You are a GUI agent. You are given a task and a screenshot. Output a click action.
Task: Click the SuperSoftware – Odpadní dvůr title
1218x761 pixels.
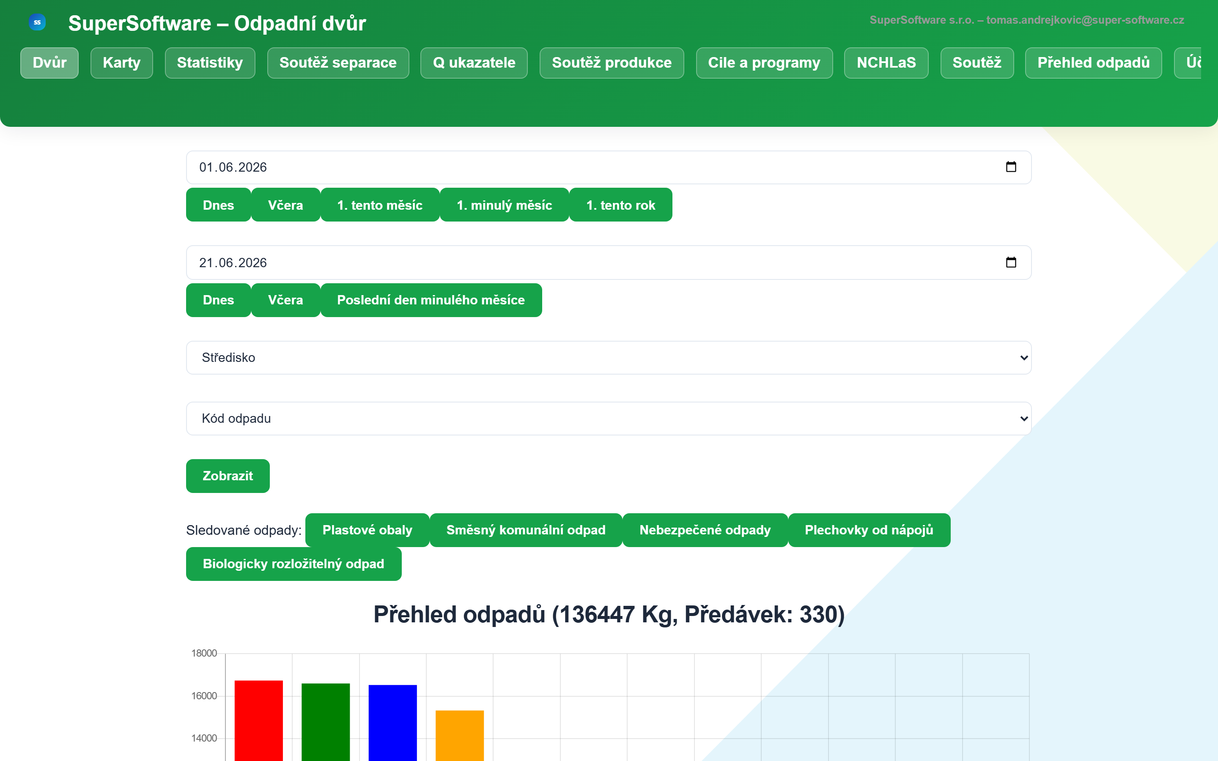tap(217, 23)
